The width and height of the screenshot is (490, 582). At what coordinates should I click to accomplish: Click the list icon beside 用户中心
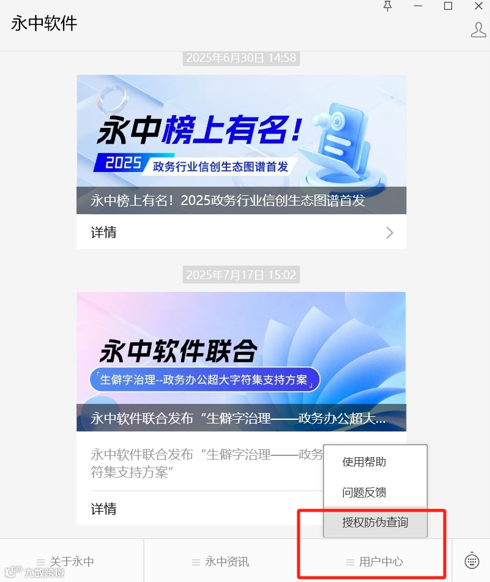(x=350, y=562)
